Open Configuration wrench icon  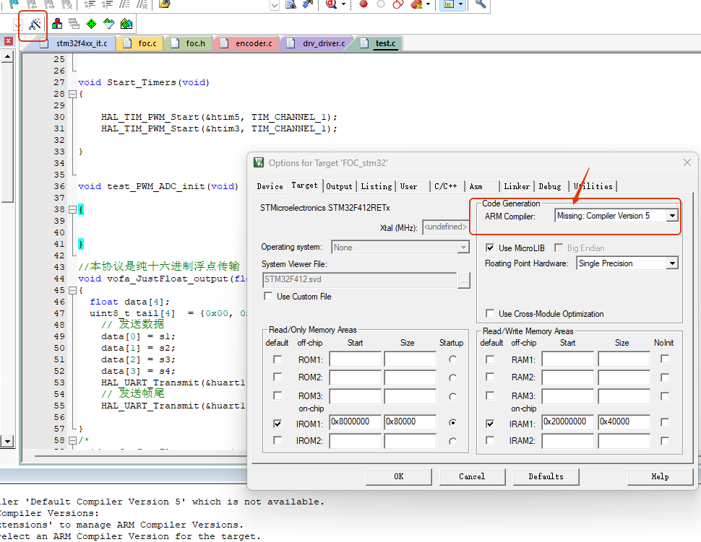481,4
